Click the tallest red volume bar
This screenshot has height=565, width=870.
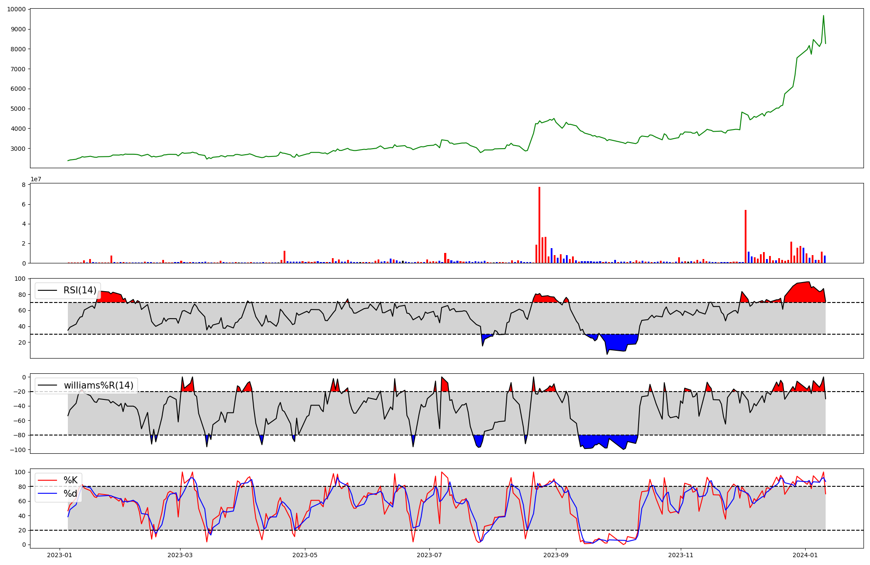coord(539,226)
